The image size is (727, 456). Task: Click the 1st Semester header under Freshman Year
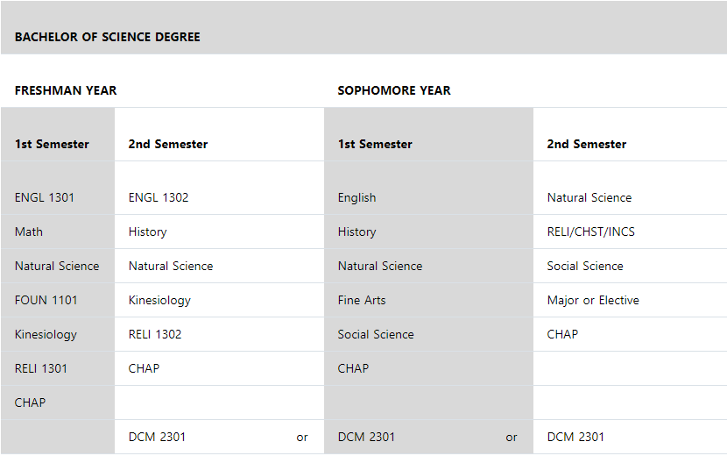click(52, 144)
